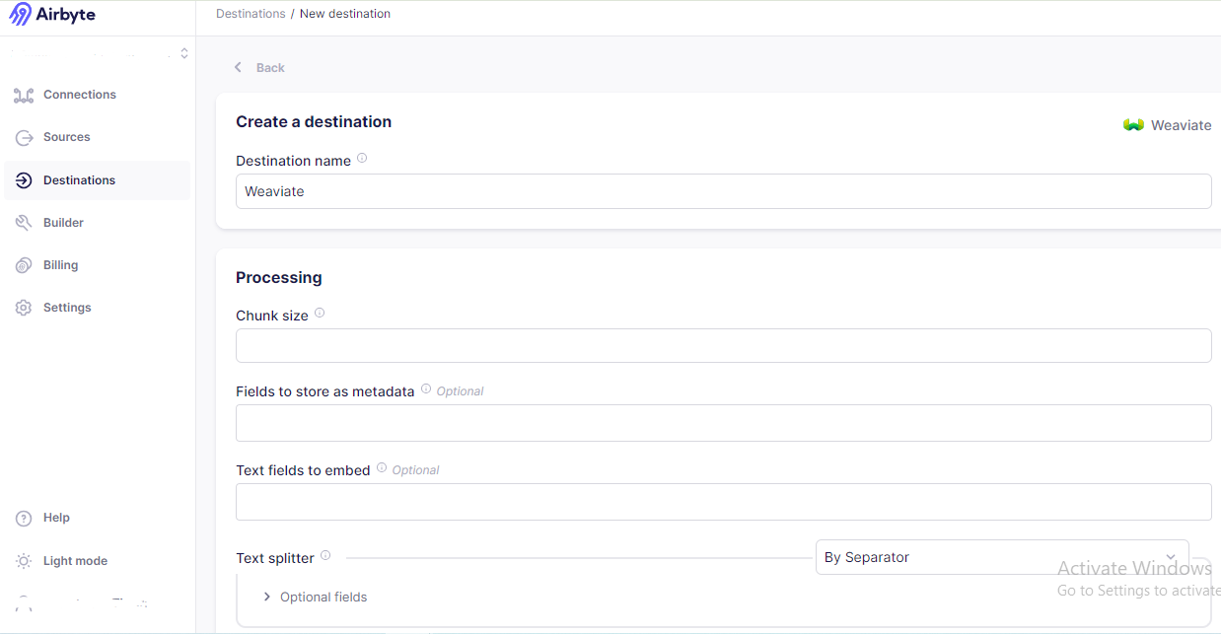
Task: Toggle Light mode theme
Action: (x=97, y=561)
